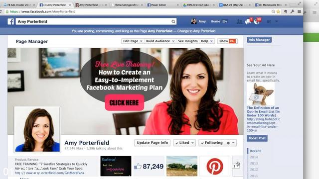Click the Ads Manager button

259,40
